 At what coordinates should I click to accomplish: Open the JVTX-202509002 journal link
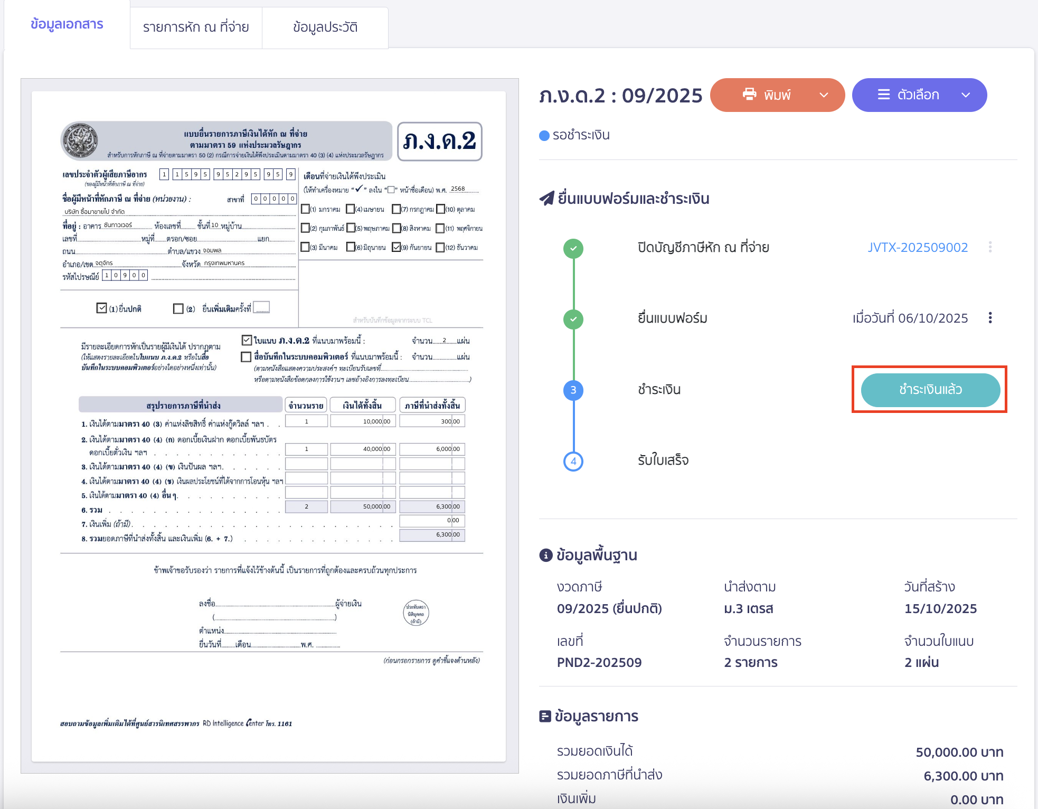(918, 247)
